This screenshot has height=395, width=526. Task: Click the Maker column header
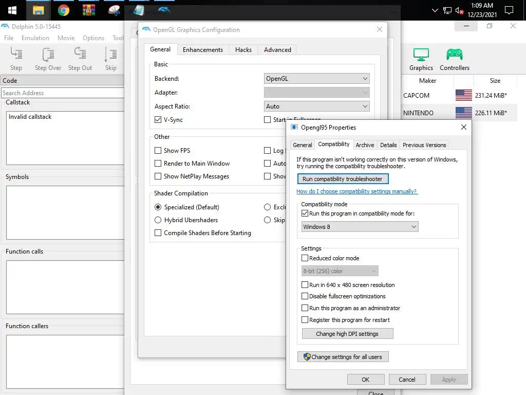coord(427,81)
